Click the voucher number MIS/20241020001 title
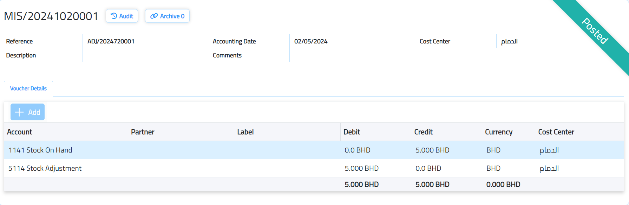629x205 pixels. click(51, 16)
